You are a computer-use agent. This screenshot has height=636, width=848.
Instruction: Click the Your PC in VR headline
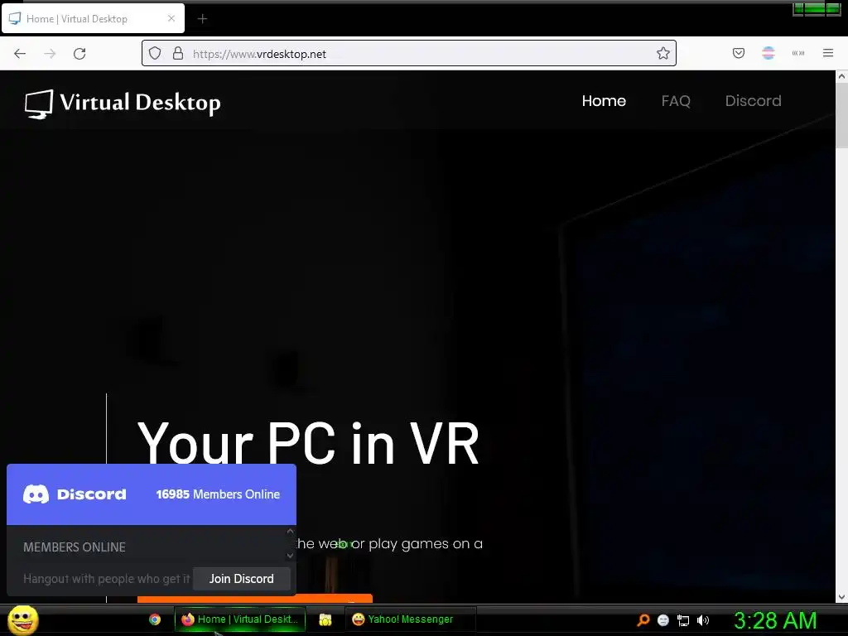coord(308,444)
